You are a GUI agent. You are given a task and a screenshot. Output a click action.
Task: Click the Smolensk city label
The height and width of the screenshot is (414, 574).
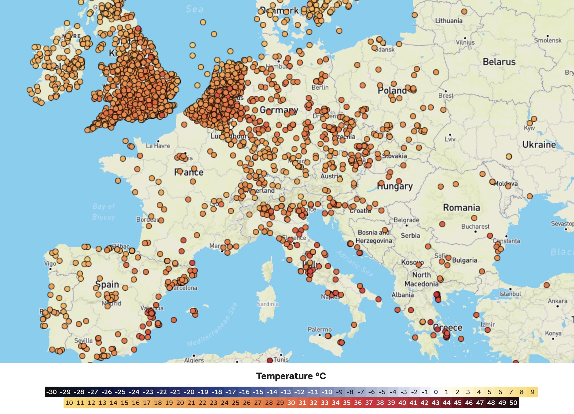(x=547, y=40)
